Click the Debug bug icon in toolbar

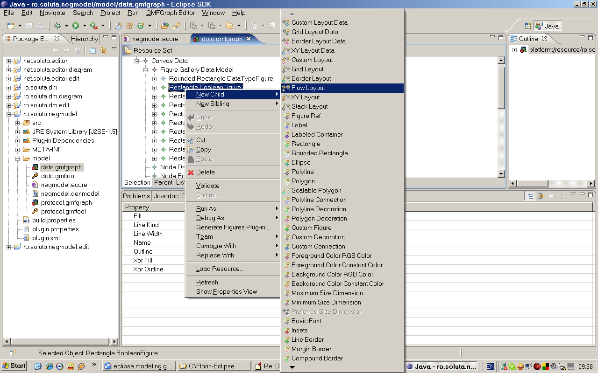pos(58,26)
